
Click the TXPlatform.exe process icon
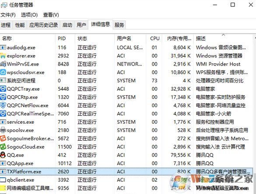3,172
